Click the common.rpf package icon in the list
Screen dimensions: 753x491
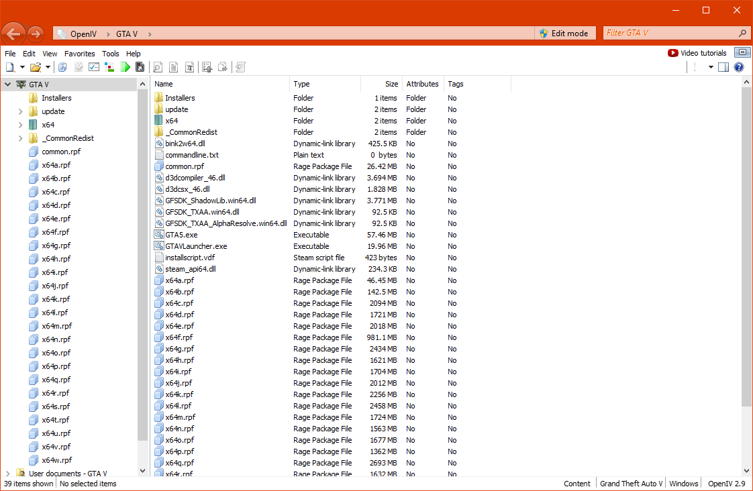click(x=159, y=166)
